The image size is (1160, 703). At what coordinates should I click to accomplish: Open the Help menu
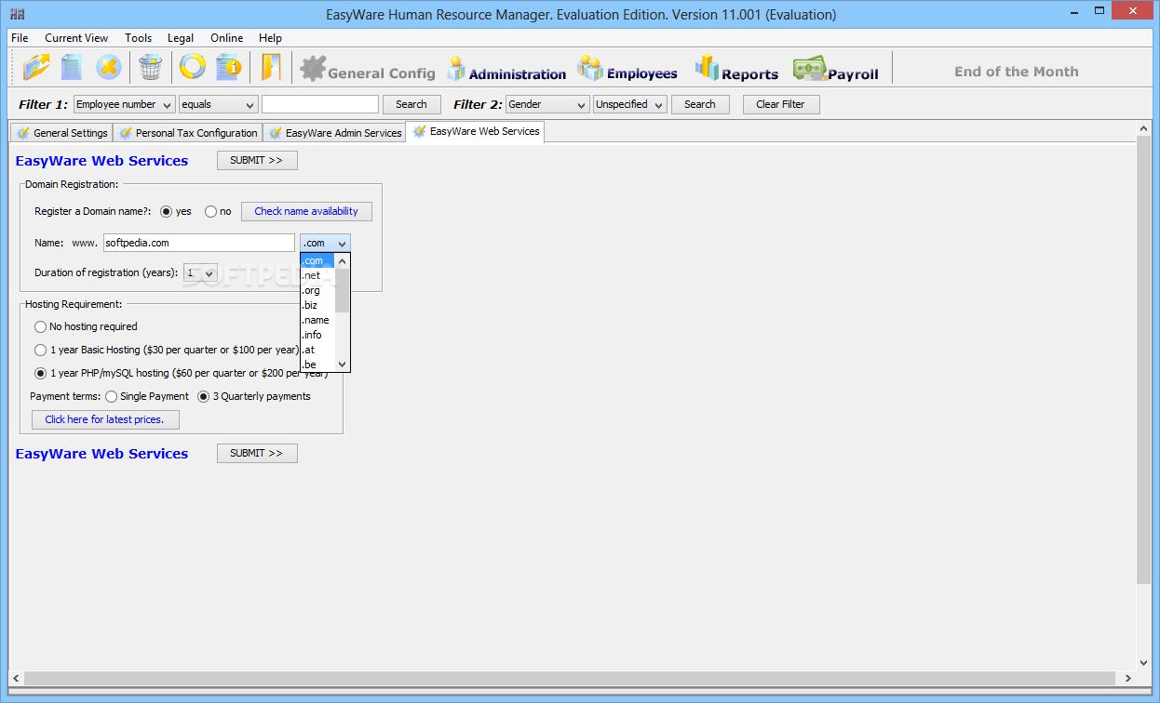270,38
